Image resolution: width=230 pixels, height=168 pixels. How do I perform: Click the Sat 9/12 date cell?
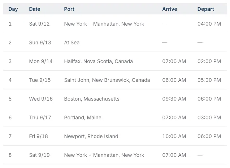39,24
